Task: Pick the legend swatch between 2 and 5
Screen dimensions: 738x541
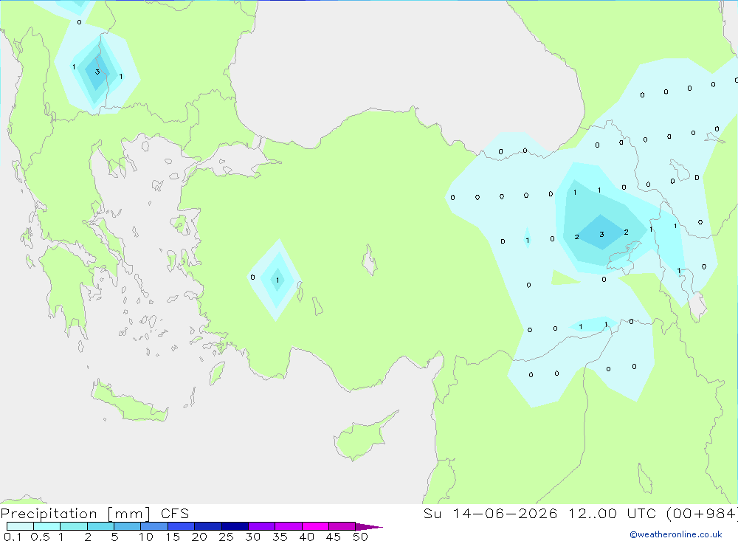Action: tap(100, 526)
